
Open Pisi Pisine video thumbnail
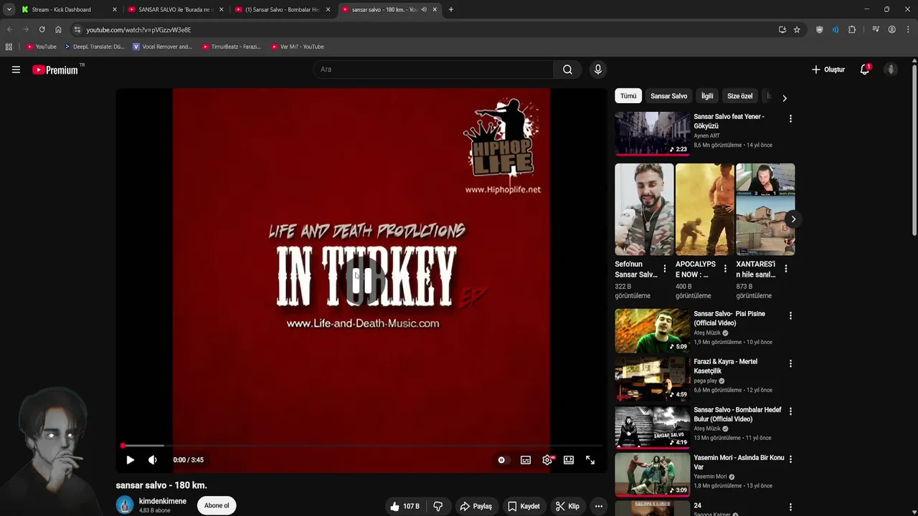pos(653,330)
